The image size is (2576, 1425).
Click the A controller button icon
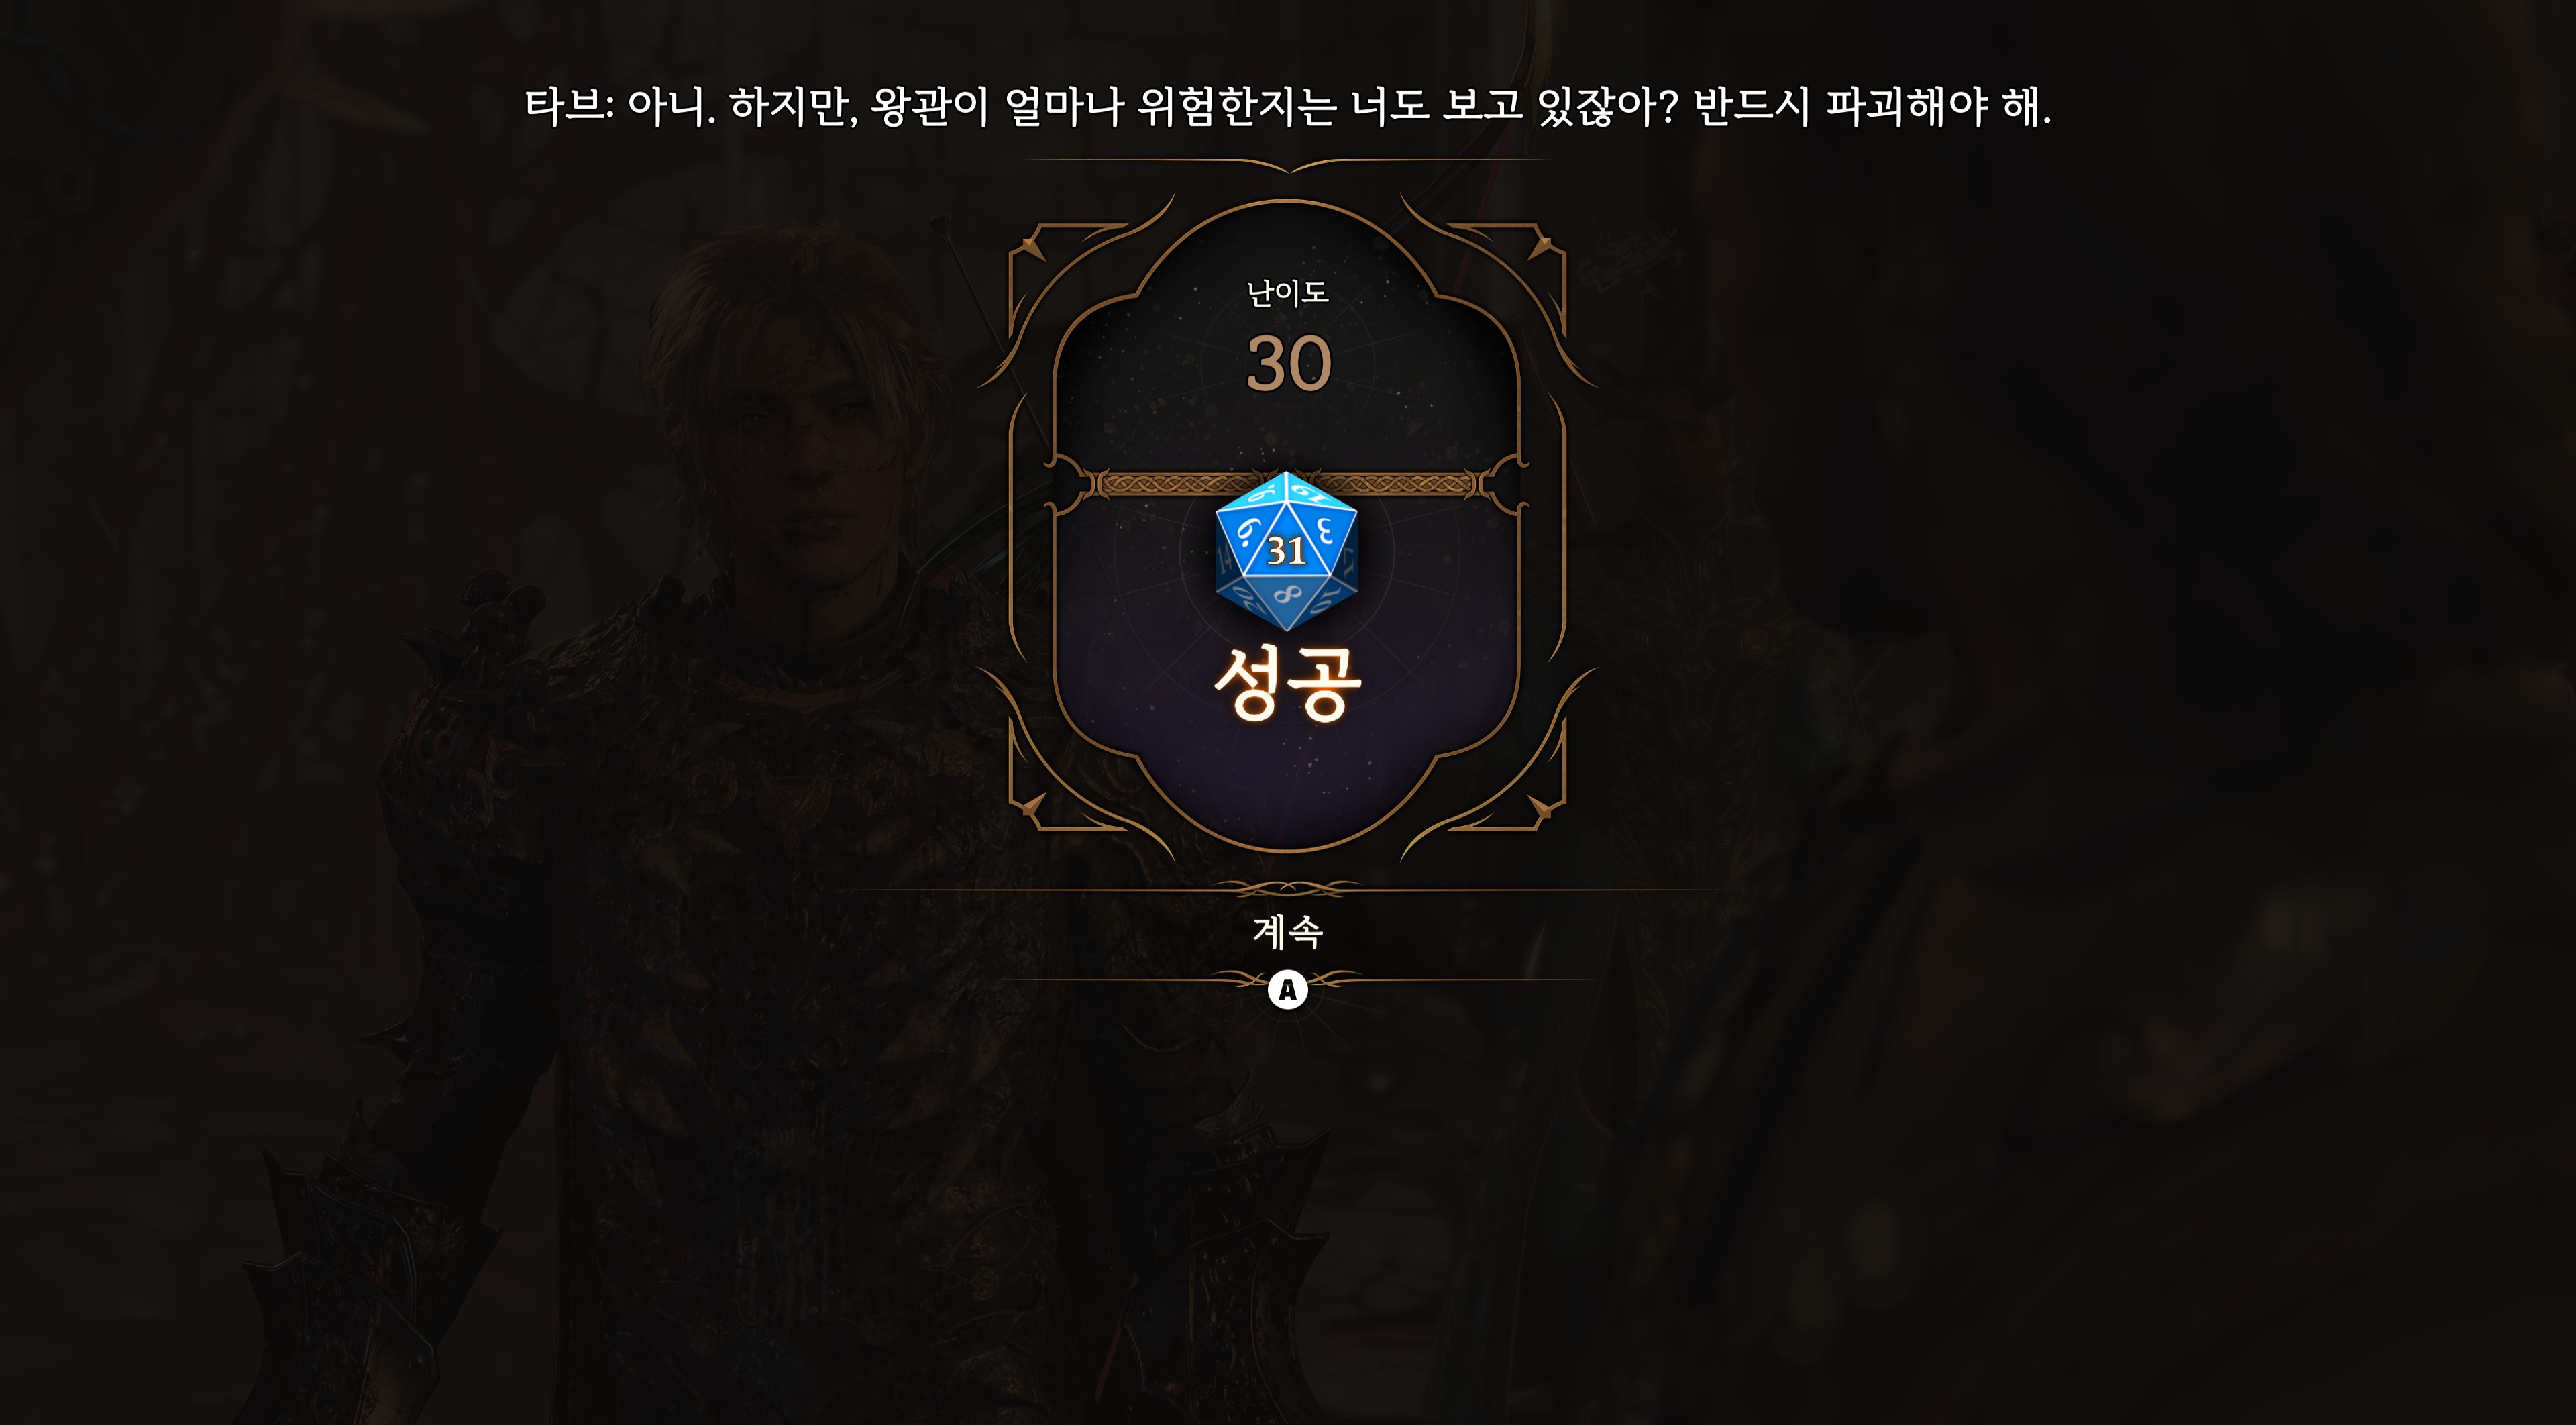[x=1288, y=990]
